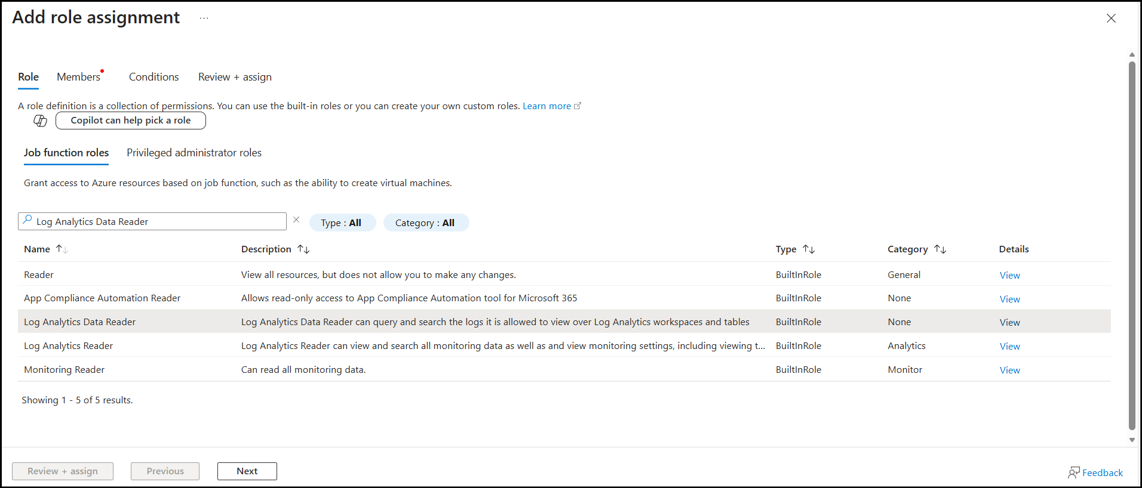Sort by Category column arrows

[940, 249]
